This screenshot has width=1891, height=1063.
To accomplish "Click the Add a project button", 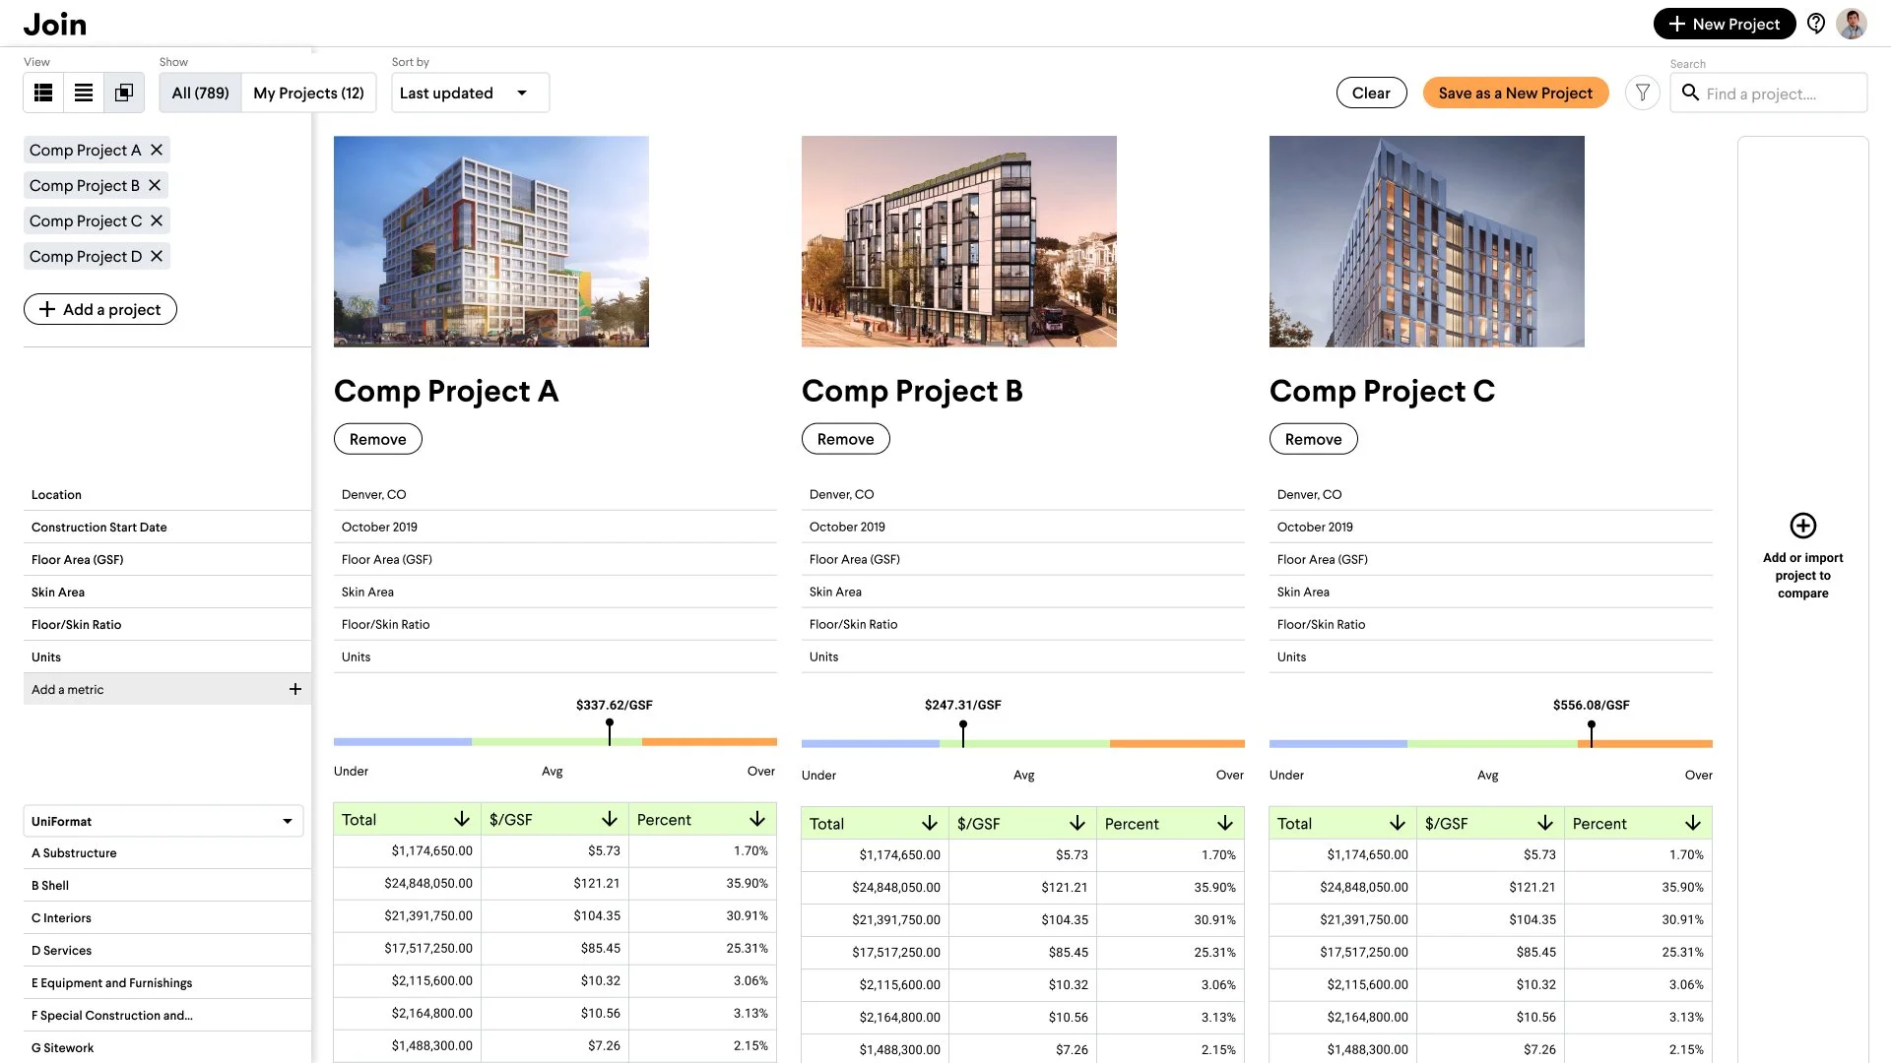I will [100, 309].
